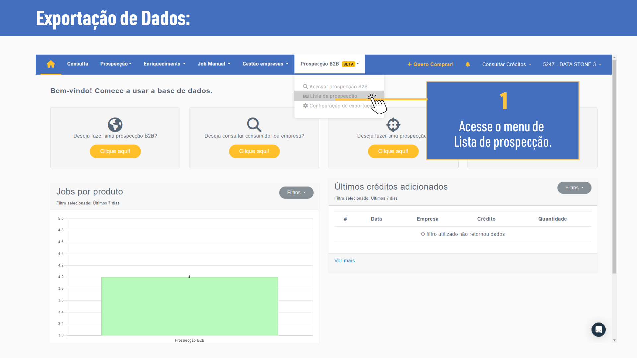The width and height of the screenshot is (637, 358).
Task: Open the chat support bubble icon
Action: coord(598,329)
